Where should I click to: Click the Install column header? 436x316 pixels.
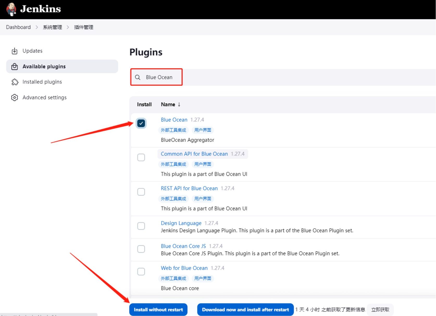[144, 105]
